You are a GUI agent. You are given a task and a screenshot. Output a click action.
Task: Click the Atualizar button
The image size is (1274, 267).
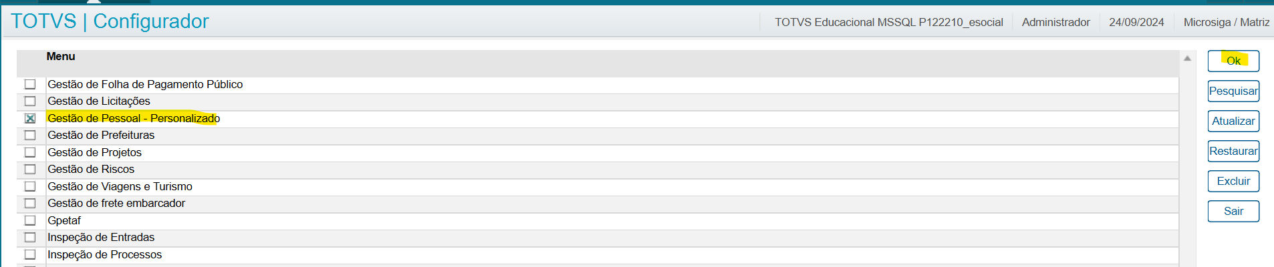point(1233,121)
